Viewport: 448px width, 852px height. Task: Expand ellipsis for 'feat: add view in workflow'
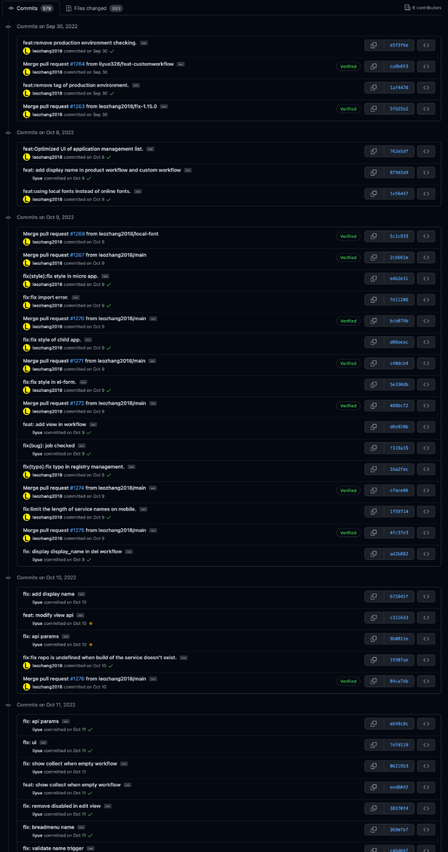94,425
